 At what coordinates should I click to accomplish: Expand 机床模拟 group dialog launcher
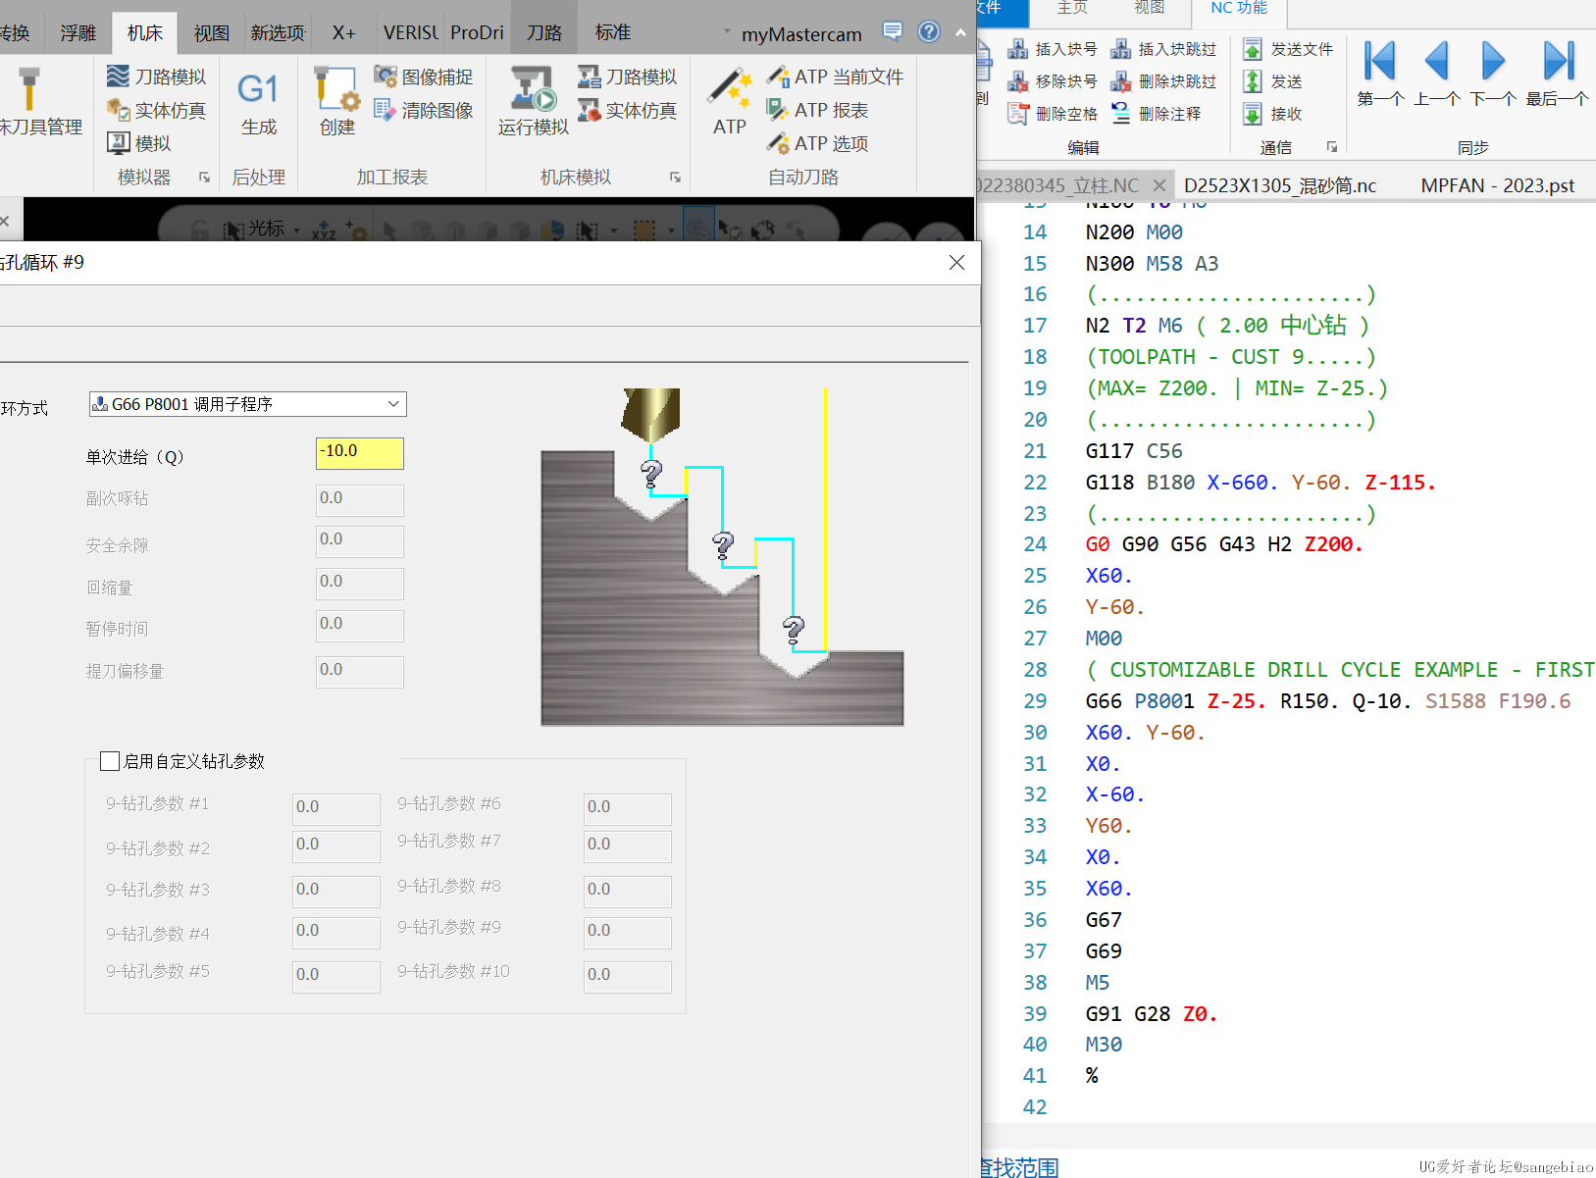(675, 177)
